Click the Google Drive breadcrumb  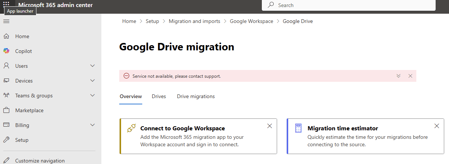[x=298, y=21]
